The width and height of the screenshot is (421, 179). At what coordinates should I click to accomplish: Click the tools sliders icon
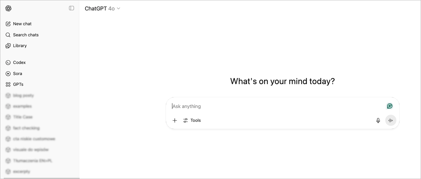pos(186,120)
